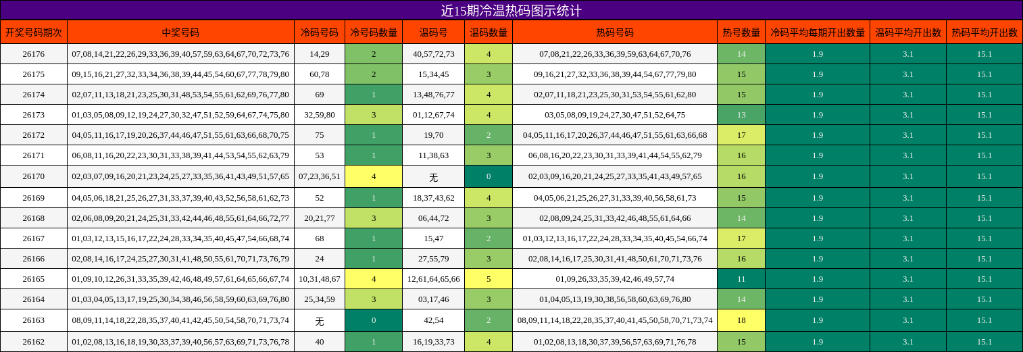Image resolution: width=1023 pixels, height=352 pixels.
Task: Select period number 26167
Action: (x=34, y=238)
